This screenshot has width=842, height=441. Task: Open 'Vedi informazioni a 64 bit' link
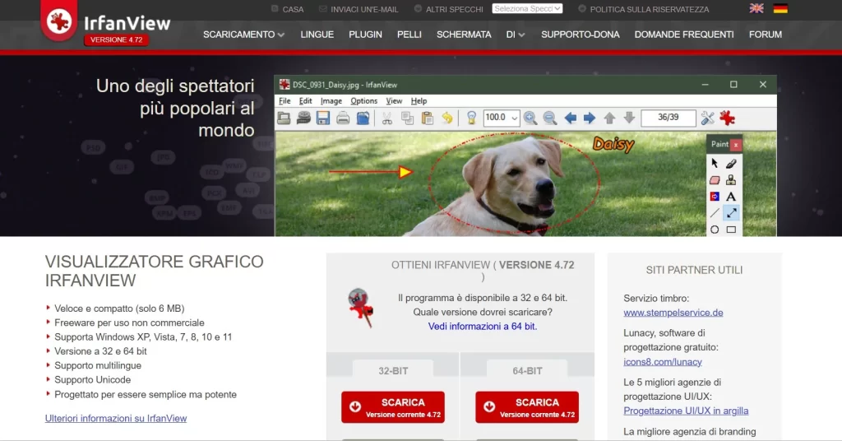(482, 326)
